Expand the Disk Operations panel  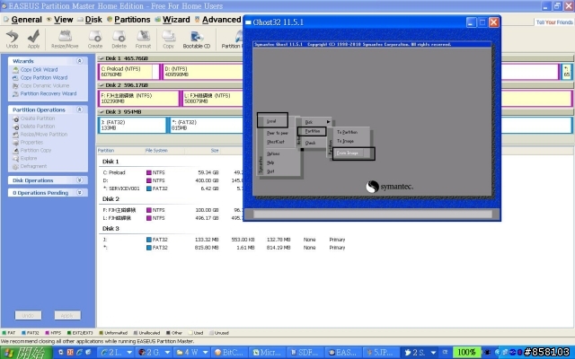pyautogui.click(x=80, y=180)
